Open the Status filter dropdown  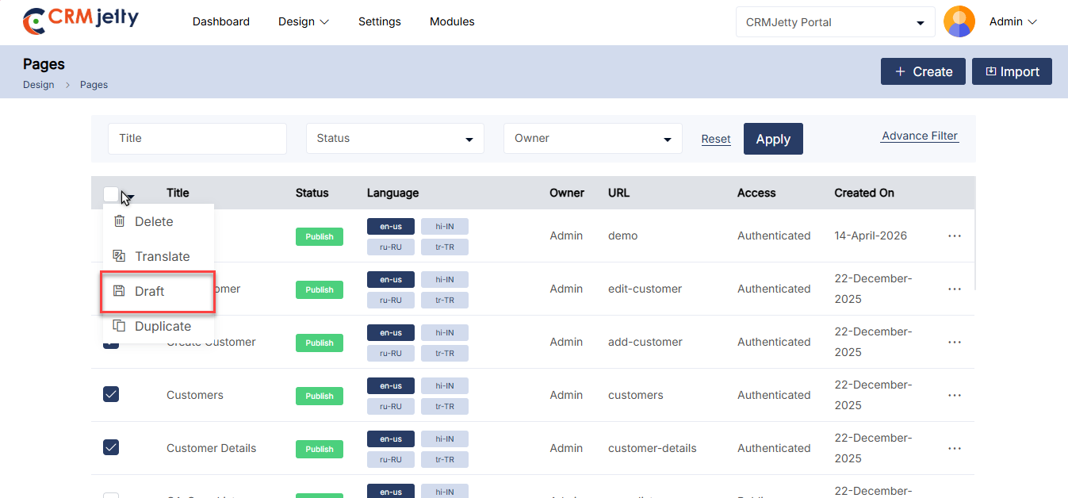(x=395, y=139)
